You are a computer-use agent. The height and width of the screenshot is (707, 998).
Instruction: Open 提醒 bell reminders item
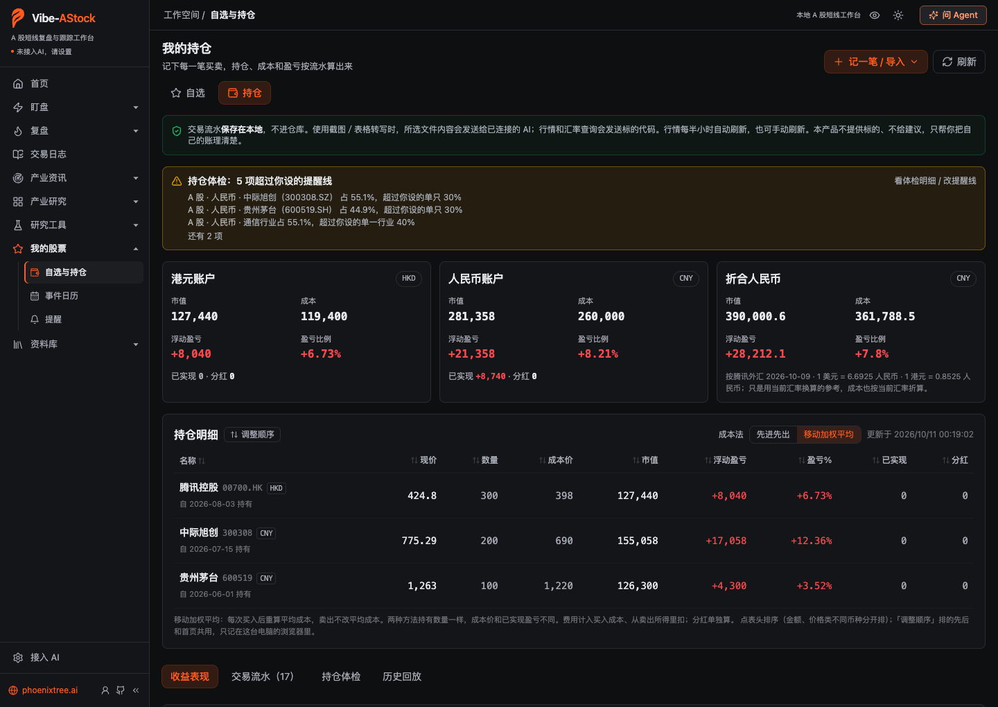[83, 320]
